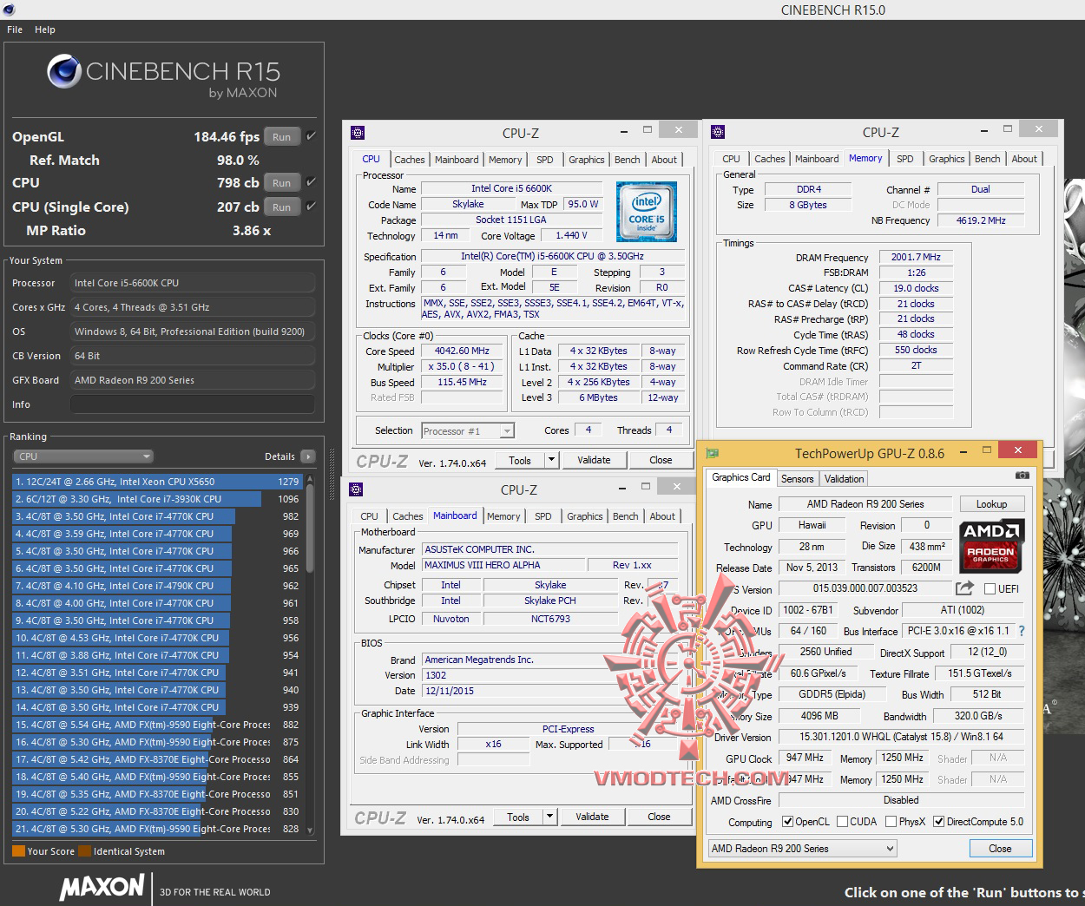Image resolution: width=1085 pixels, height=906 pixels.
Task: Click the GPU-Z screenshot camera icon
Action: 1023,476
